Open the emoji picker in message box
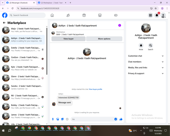 coord(116,119)
